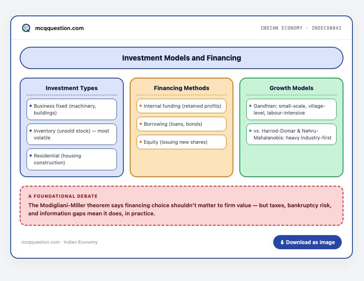Viewport: 364px width, 281px height.
Task: Select the Internal funding retained profits item
Action: [x=182, y=106]
